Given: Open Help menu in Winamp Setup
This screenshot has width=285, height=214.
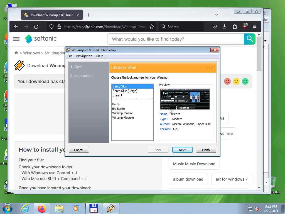Looking at the screenshot, I should pos(100,56).
